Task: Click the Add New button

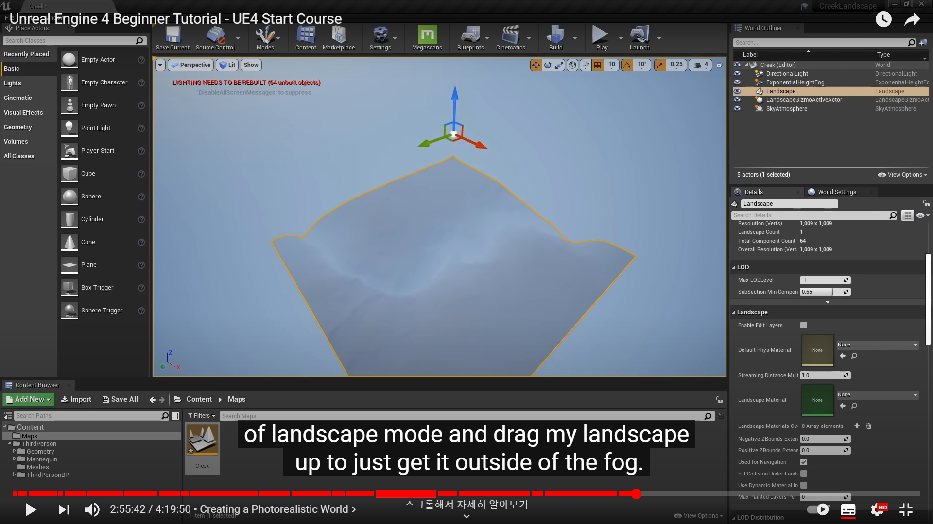Action: tap(29, 399)
